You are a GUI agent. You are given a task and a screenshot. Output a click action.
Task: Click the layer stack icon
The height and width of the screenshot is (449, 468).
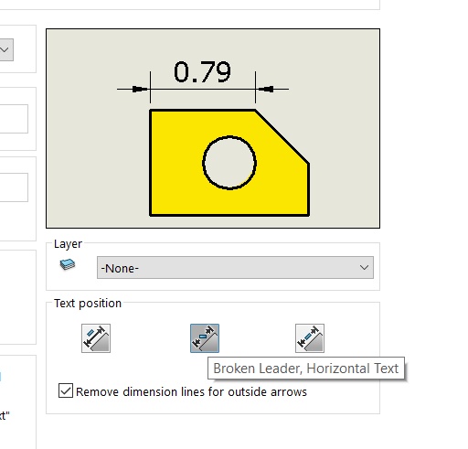[x=68, y=264]
